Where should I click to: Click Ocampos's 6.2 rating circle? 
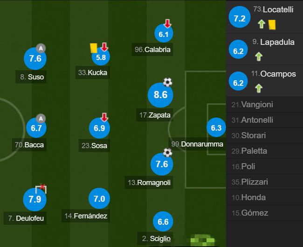click(238, 83)
